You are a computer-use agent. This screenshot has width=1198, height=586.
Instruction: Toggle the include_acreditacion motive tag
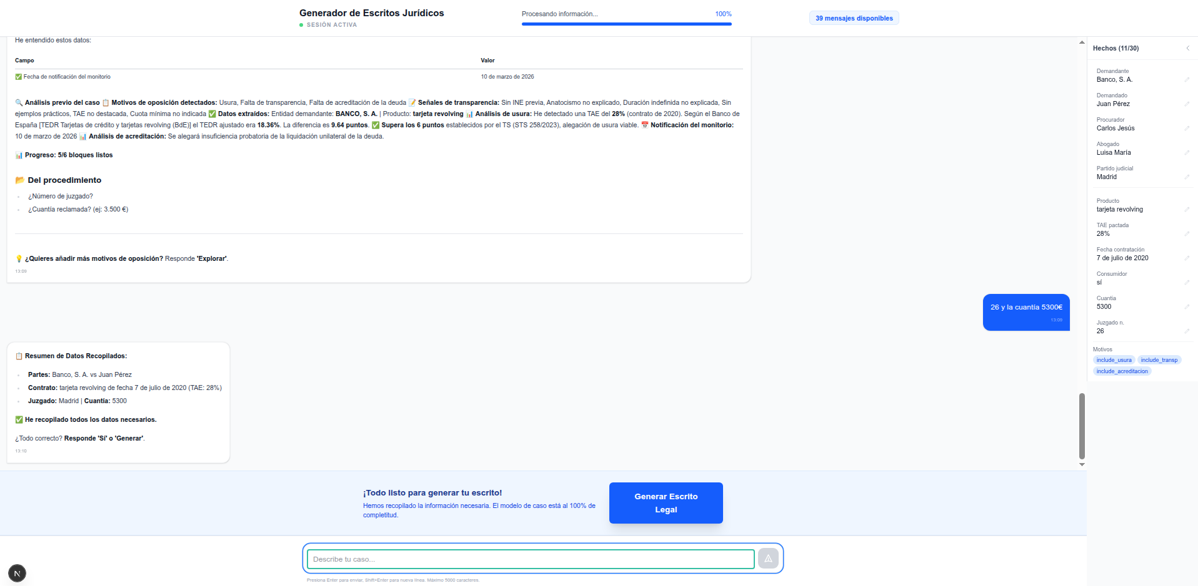[1122, 371]
